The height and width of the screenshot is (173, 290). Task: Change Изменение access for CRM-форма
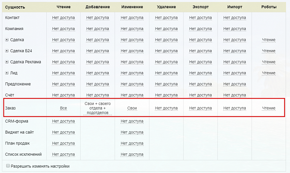(132, 121)
